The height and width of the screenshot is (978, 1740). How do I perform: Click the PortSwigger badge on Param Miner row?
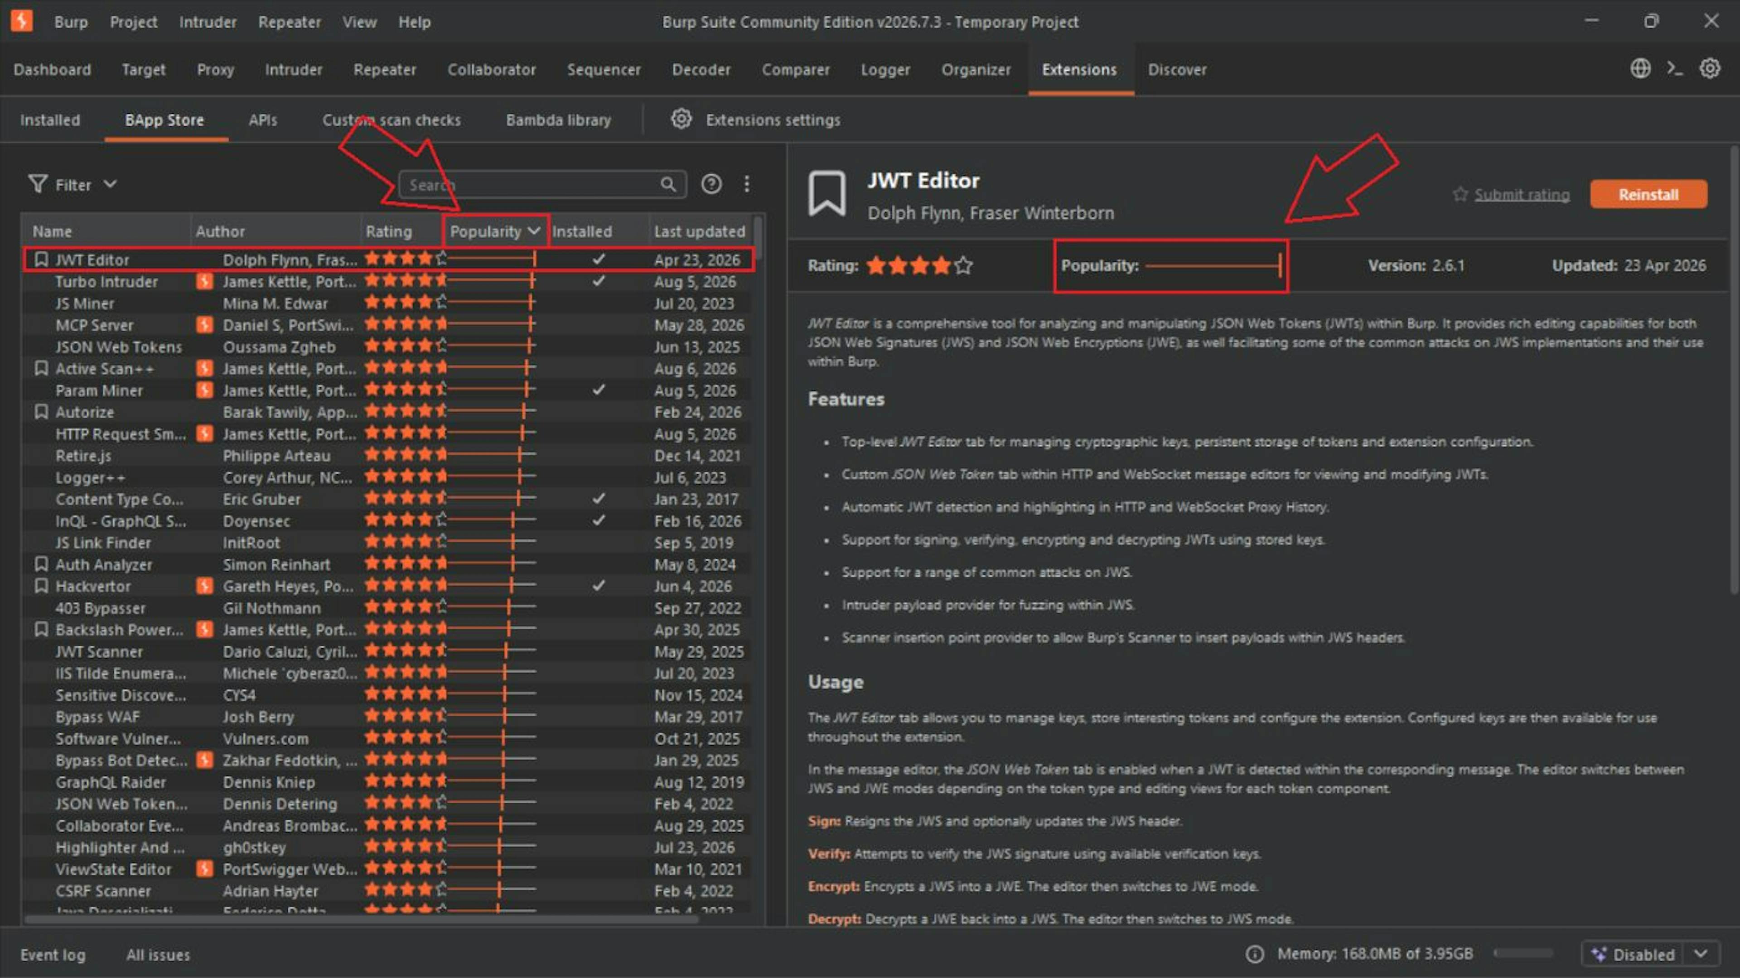pyautogui.click(x=205, y=390)
